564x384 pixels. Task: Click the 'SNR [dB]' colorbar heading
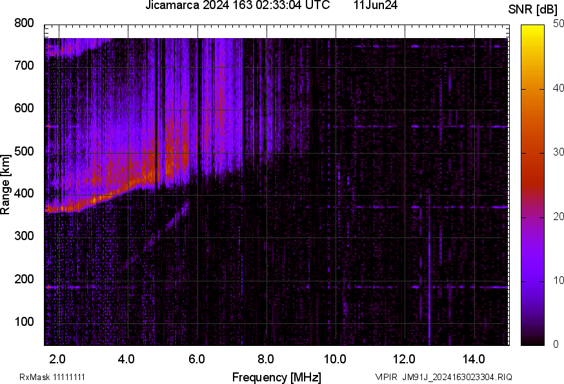(x=533, y=9)
